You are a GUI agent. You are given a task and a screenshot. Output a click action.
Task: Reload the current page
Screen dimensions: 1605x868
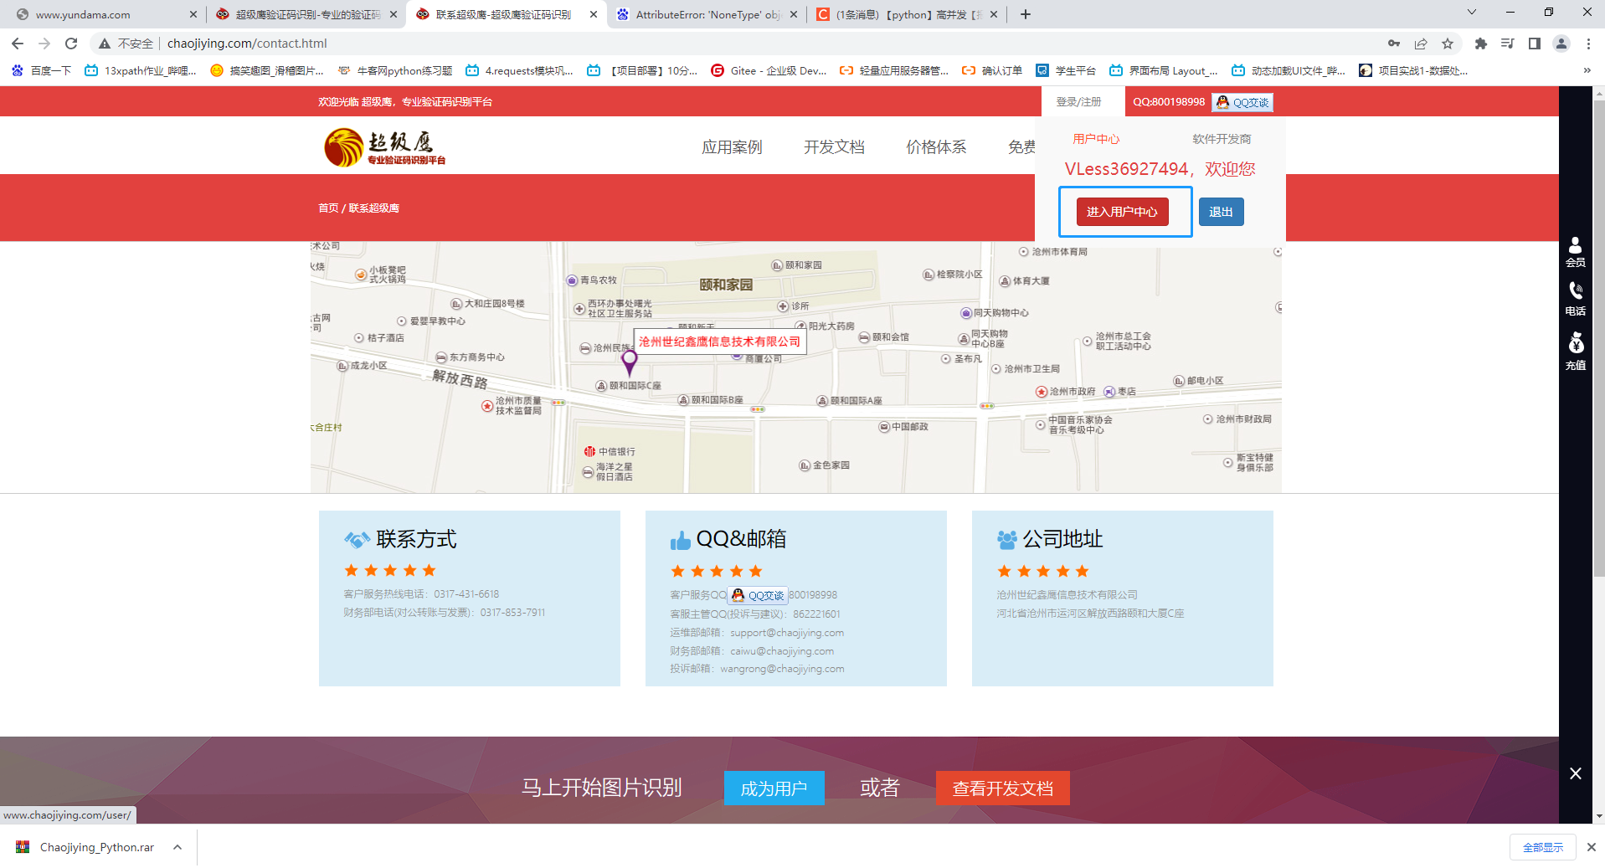[71, 44]
